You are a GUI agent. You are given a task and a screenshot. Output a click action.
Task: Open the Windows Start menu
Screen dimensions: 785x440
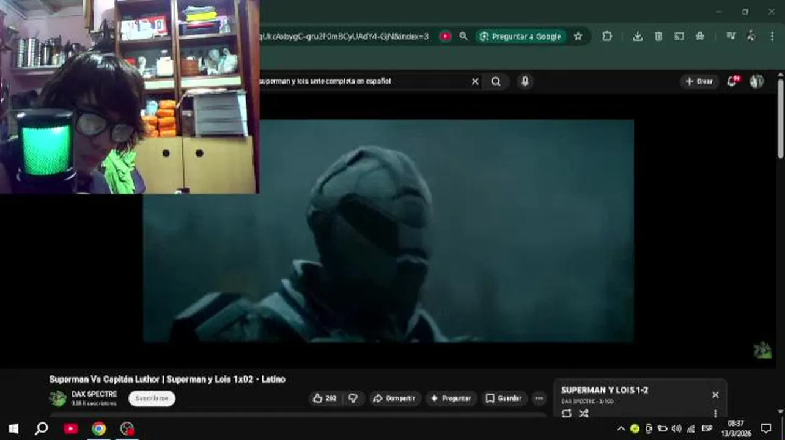13,428
